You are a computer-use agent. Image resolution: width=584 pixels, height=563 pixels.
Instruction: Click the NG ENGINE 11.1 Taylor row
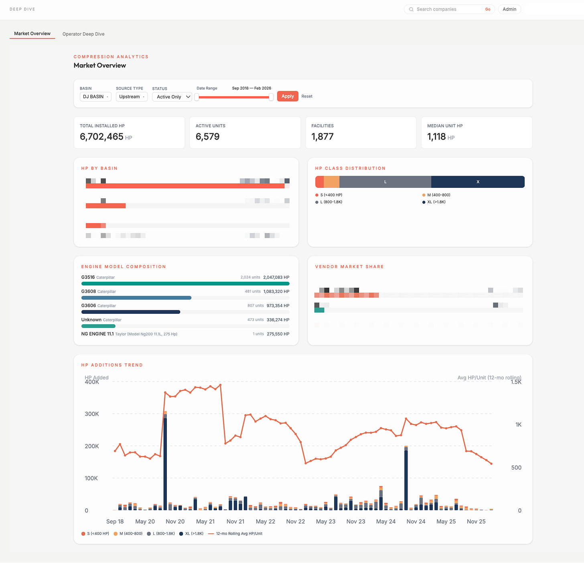click(x=185, y=334)
